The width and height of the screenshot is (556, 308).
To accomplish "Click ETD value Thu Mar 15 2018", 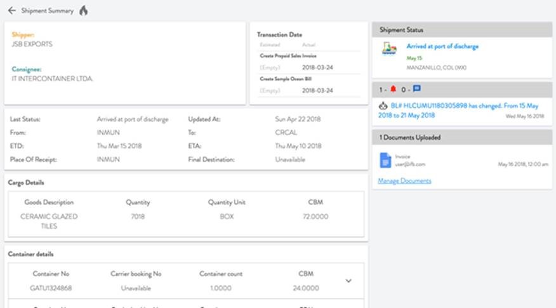I will pos(119,146).
